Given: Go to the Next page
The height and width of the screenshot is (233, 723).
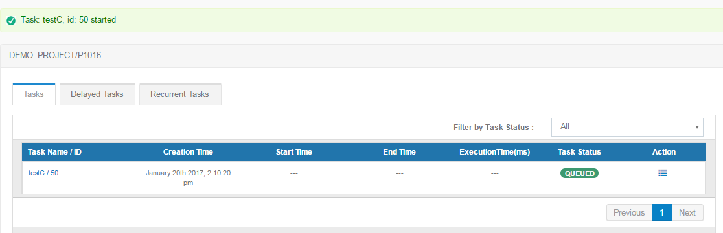Looking at the screenshot, I should click(687, 213).
